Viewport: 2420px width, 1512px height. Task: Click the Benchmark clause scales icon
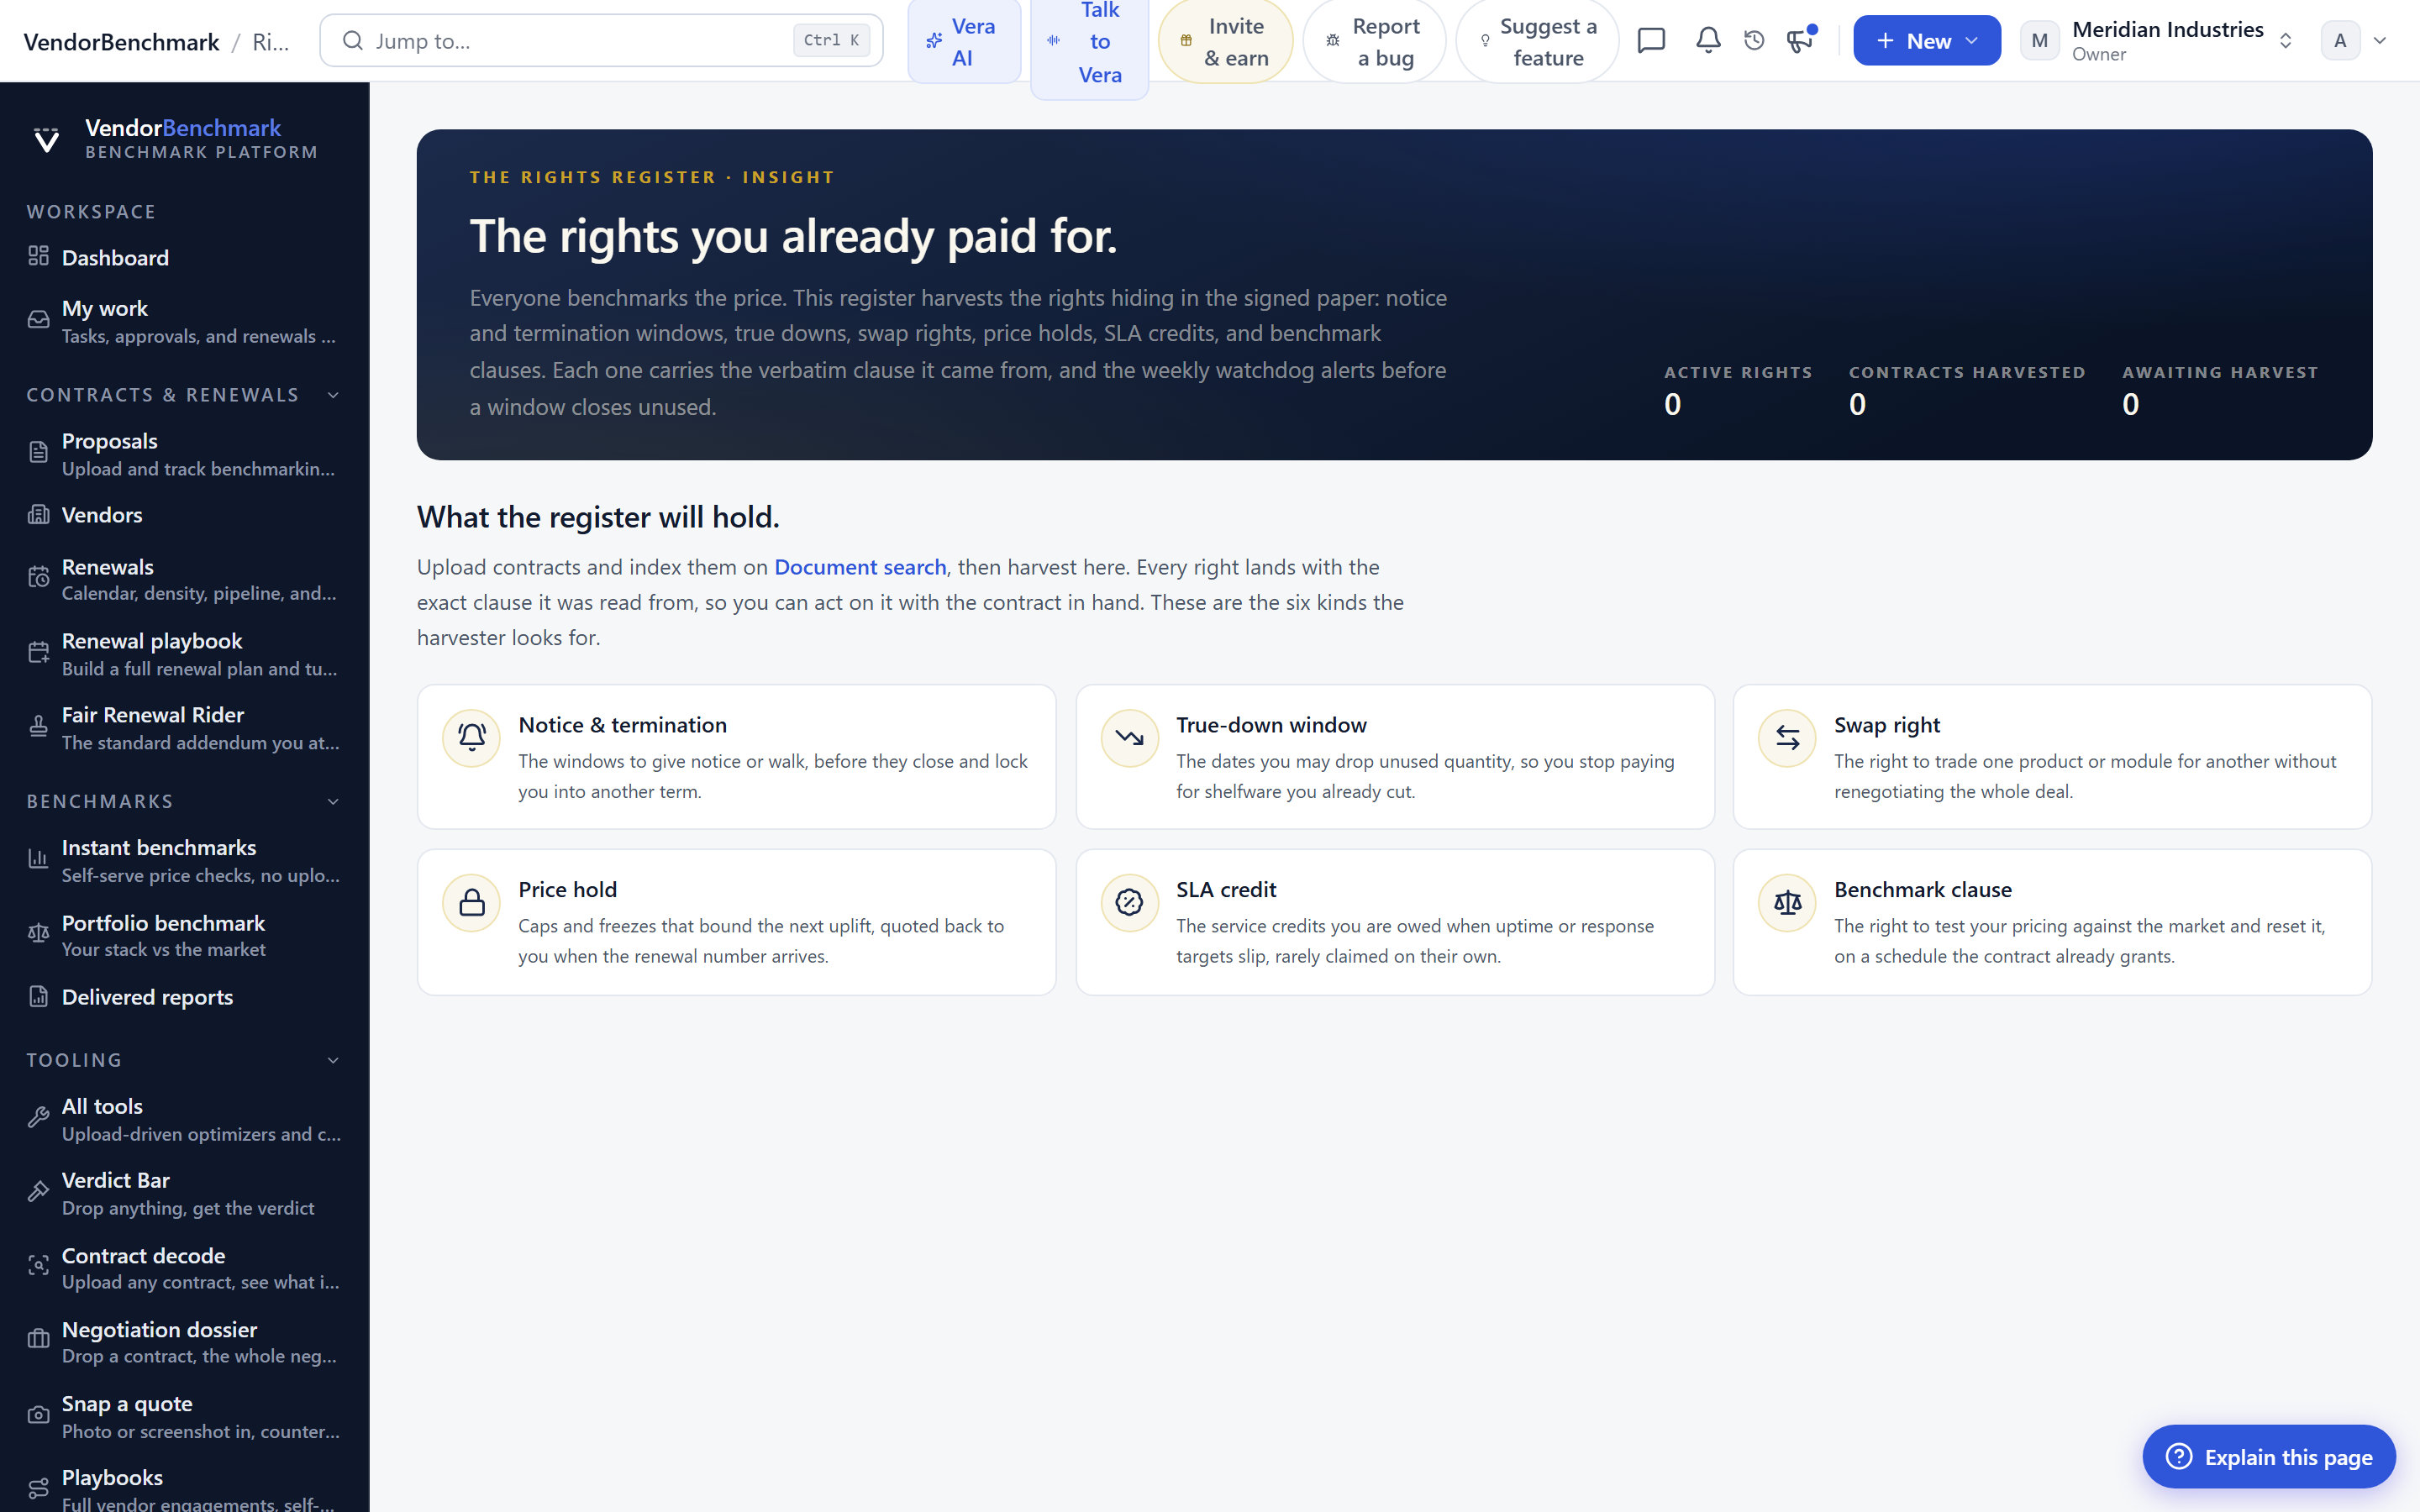click(1787, 903)
